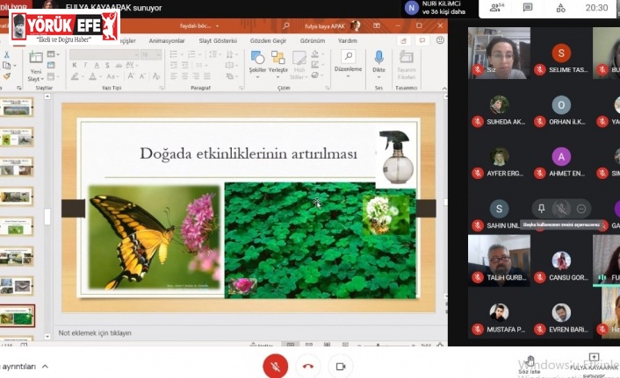Viewport: 620px width, 378px height.
Task: Toggle underline 'A' formatting
Action: 97,65
